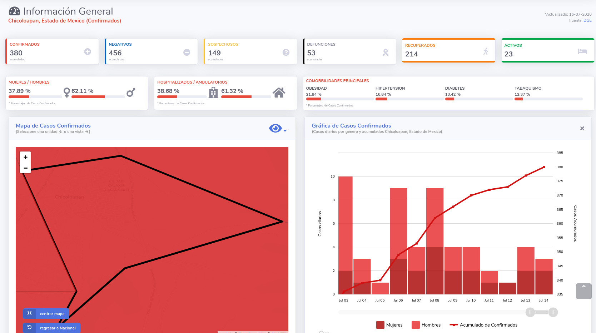Click the Hospitalizados 38.68 % value
This screenshot has width=596, height=333.
click(x=168, y=91)
